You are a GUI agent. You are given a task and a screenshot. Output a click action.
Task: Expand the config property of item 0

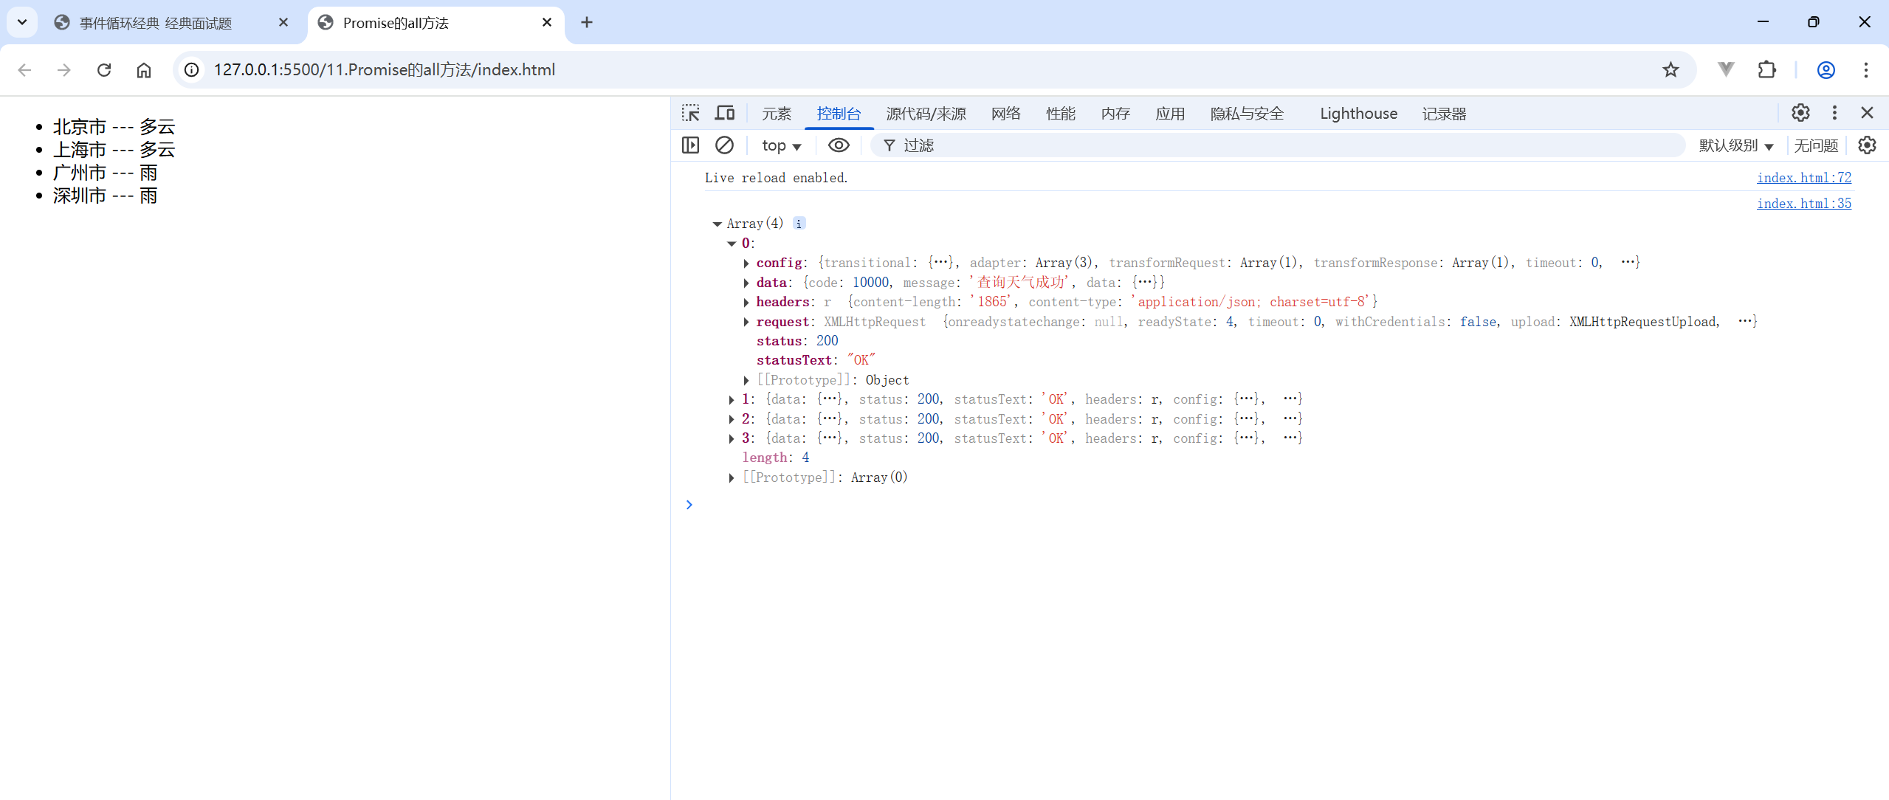click(x=746, y=263)
